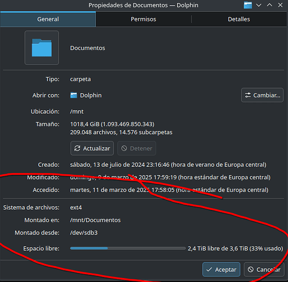Viewport: 288px width, 282px height.
Task: Click the refresh arrows icon on Actualizar
Action: tap(77, 148)
